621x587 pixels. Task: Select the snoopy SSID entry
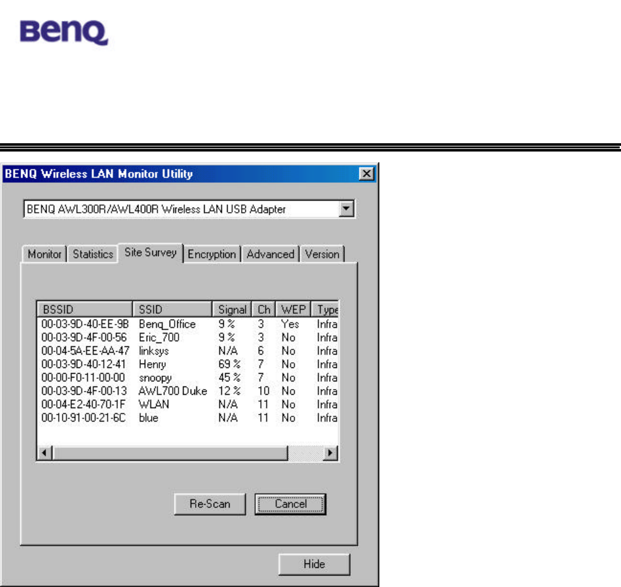point(156,378)
